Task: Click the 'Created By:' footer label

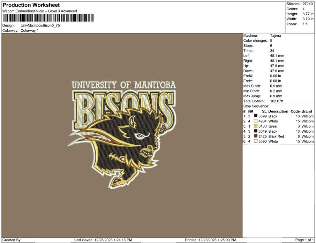Action: coord(12,240)
